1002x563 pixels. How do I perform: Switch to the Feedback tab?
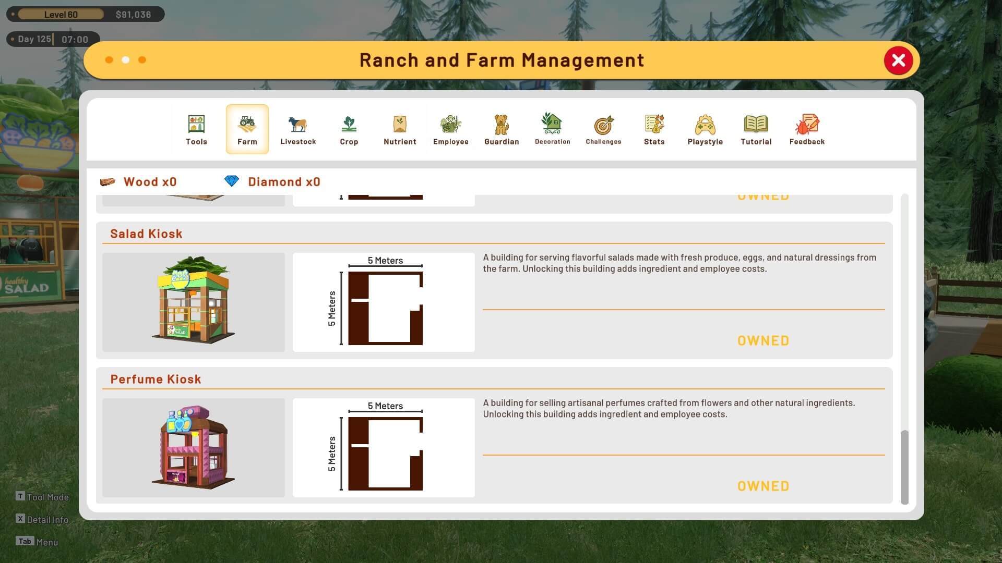pos(807,129)
